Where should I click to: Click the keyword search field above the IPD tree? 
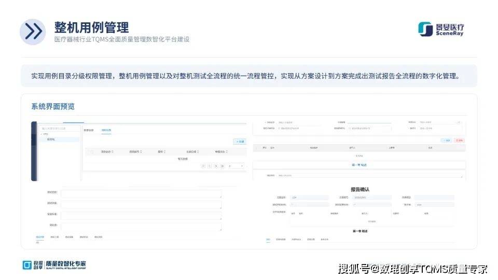pyautogui.click(x=59, y=129)
